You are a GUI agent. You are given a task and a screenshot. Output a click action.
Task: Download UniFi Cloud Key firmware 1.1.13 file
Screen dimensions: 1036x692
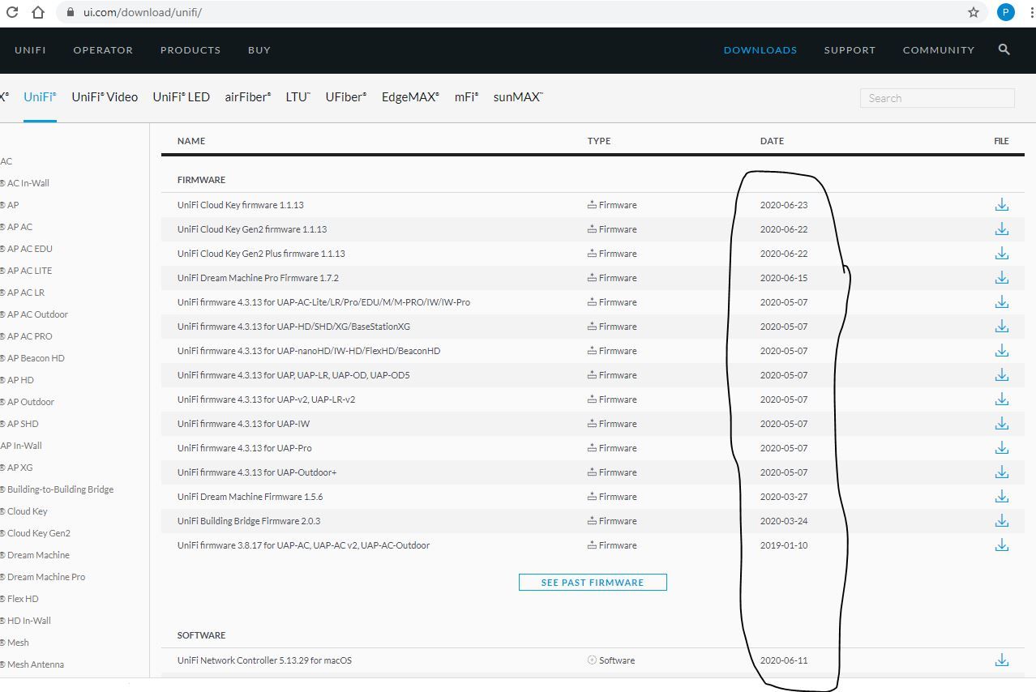tap(1001, 205)
